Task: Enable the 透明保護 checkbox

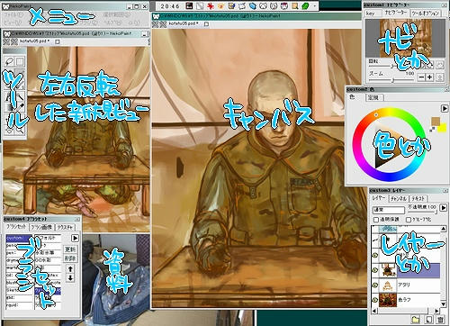Action: point(376,220)
